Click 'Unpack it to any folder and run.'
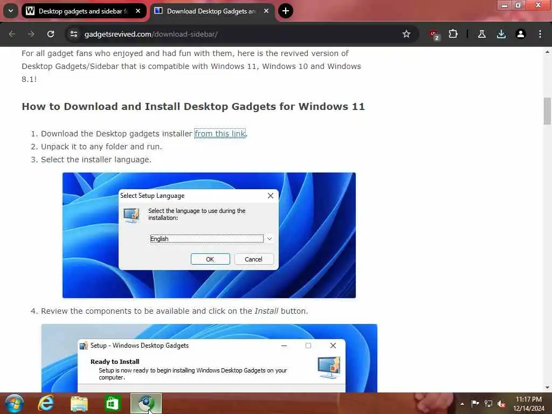The image size is (552, 414). 101,147
